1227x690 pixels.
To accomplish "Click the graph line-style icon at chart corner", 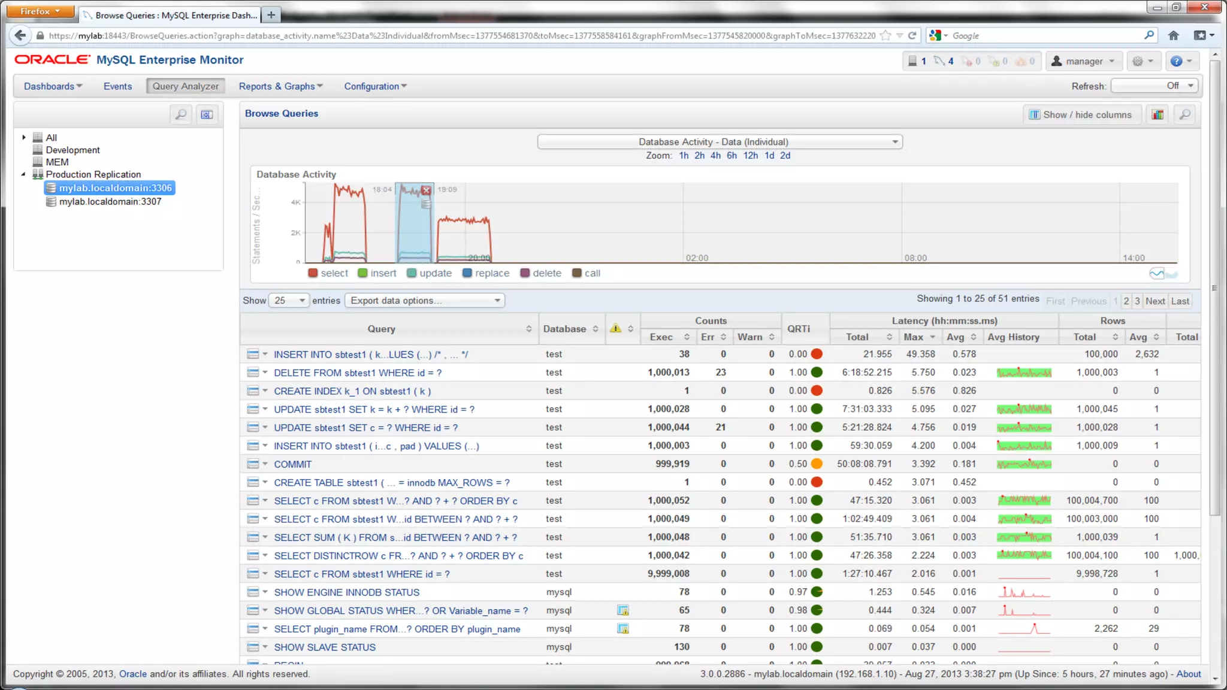I will point(1163,274).
